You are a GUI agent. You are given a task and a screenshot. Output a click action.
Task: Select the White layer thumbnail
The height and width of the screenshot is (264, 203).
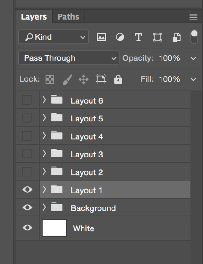click(55, 228)
